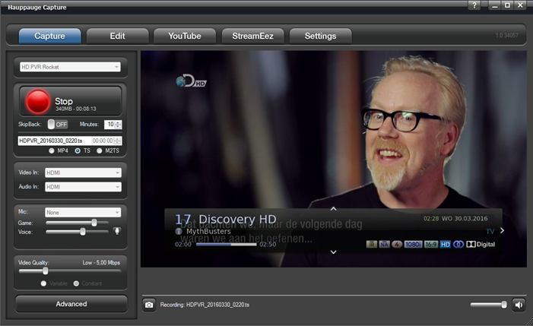
Task: Click the Minutes value field
Action: [x=109, y=125]
